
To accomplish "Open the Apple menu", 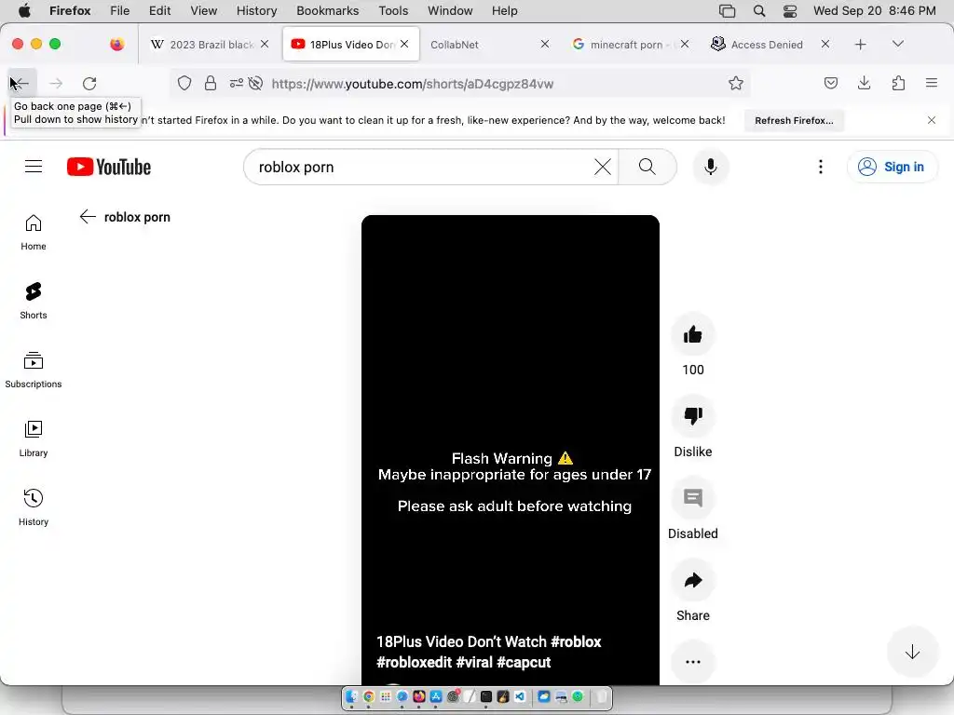I will [24, 10].
